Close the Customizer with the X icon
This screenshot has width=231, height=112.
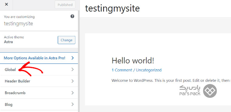[6, 4]
